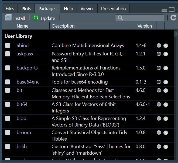The height and width of the screenshot is (163, 178).
Task: Focus the package search field
Action: pyautogui.click(x=140, y=18)
